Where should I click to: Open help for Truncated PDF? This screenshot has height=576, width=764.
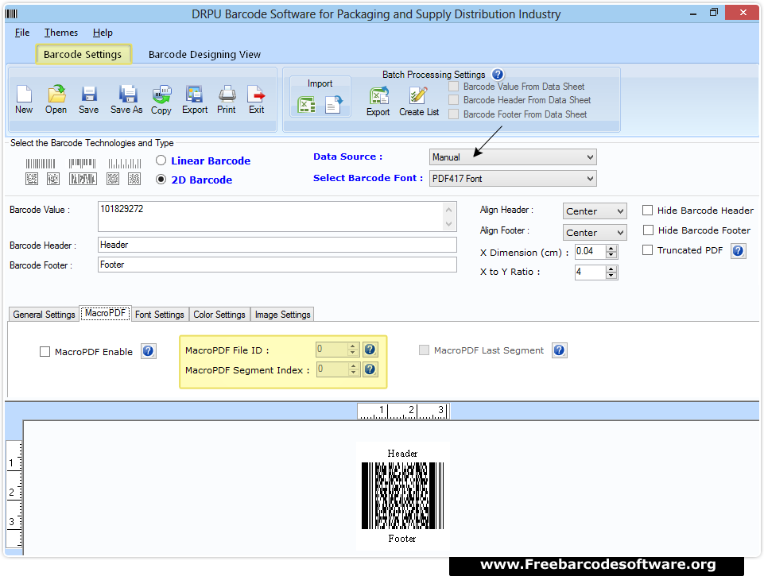point(739,251)
